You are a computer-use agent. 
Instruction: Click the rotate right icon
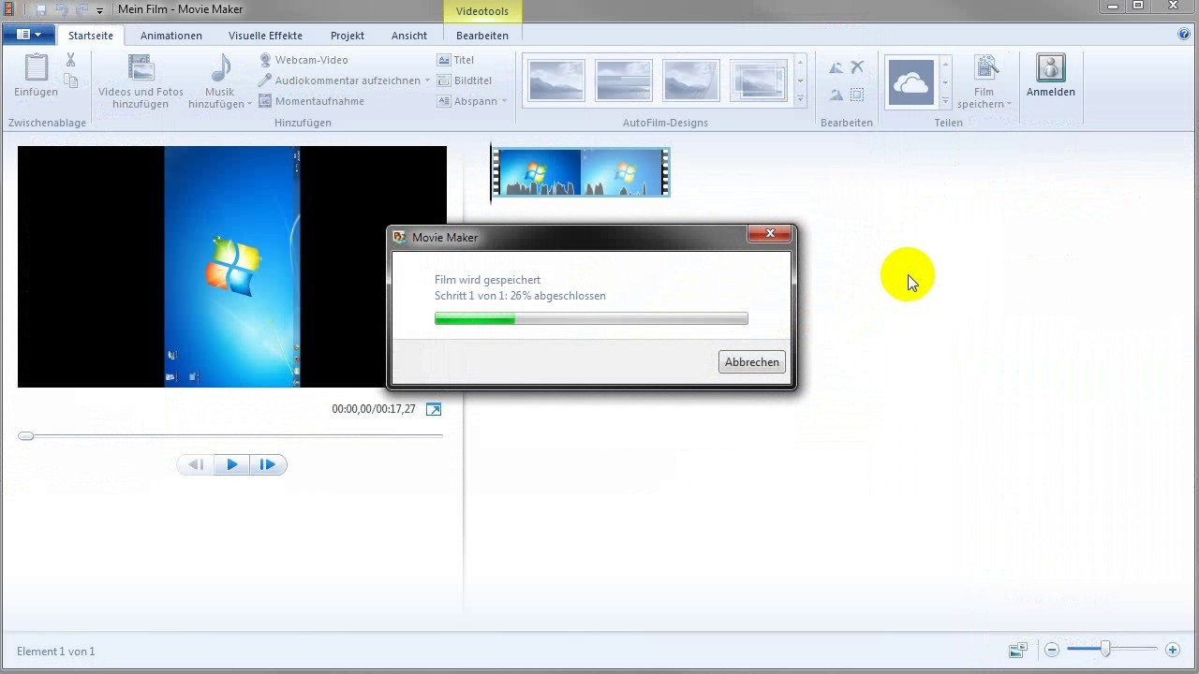pos(836,95)
